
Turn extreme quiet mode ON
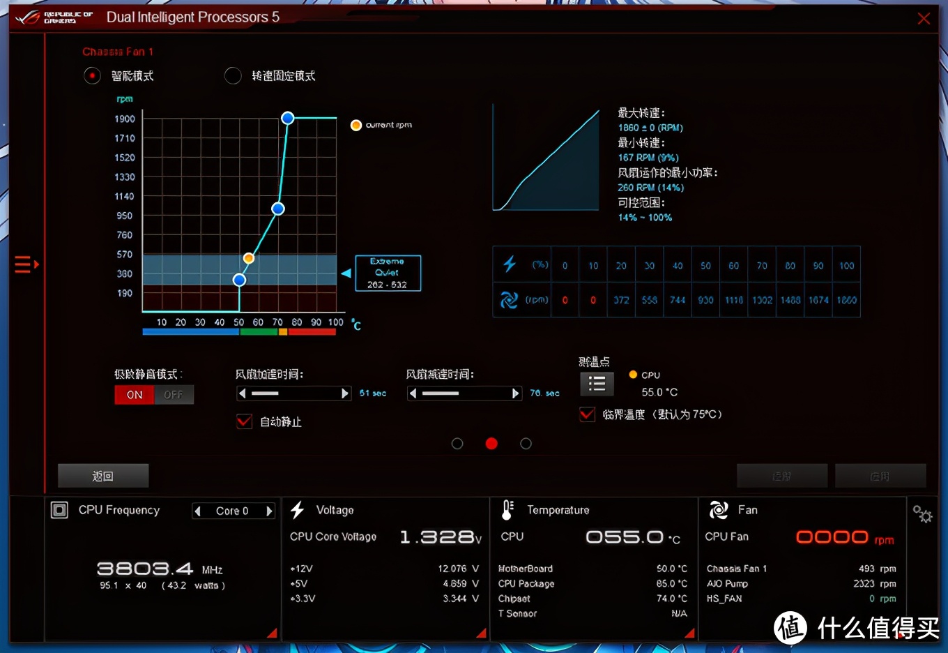point(135,395)
